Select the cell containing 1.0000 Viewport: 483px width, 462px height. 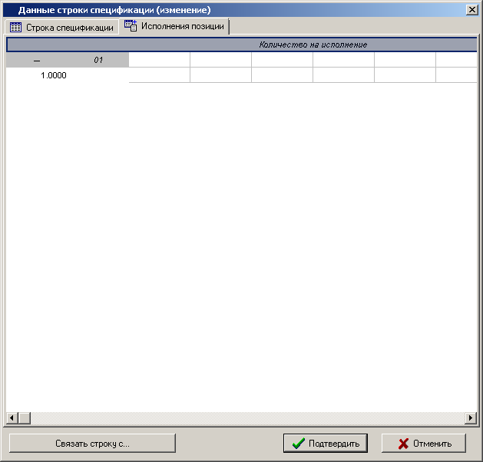point(54,75)
